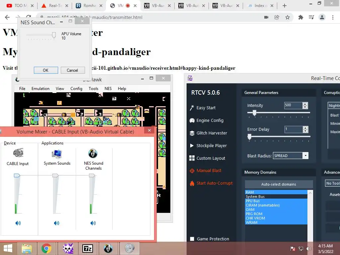The height and width of the screenshot is (255, 340).
Task: Open Help menu in BizHawk
Action: coord(122,88)
